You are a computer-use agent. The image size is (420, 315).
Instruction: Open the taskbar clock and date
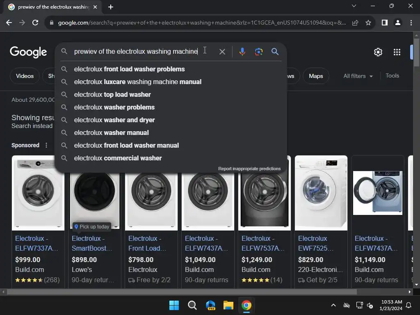pos(391,305)
